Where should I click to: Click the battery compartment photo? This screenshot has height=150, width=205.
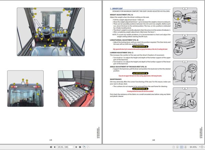[76, 89]
